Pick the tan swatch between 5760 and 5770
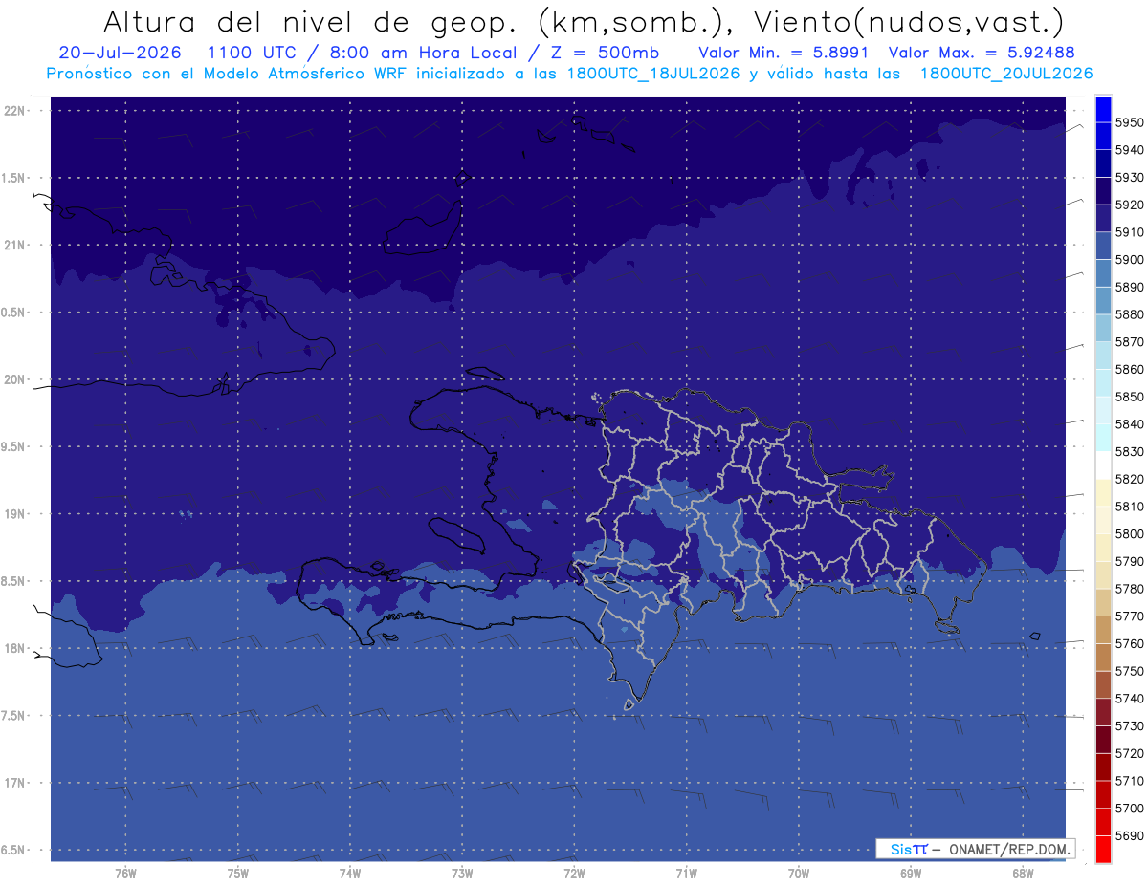1148x886 pixels. pyautogui.click(x=1103, y=630)
